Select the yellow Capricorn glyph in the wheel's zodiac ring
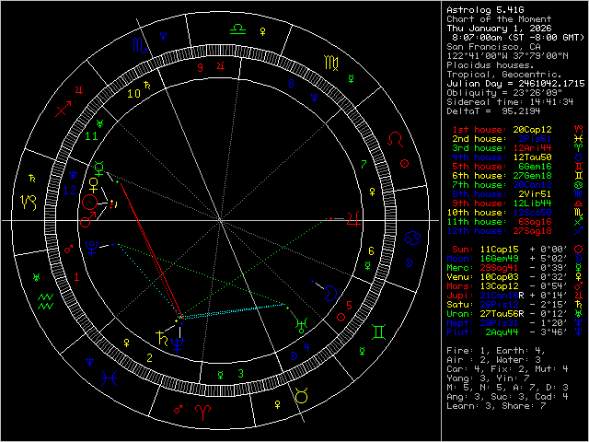Viewport: 589px width, 442px height. tap(29, 203)
